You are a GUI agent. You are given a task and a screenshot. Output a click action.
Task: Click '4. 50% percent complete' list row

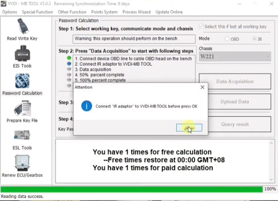(x=99, y=75)
